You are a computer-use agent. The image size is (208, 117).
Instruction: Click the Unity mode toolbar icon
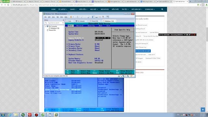(103, 17)
